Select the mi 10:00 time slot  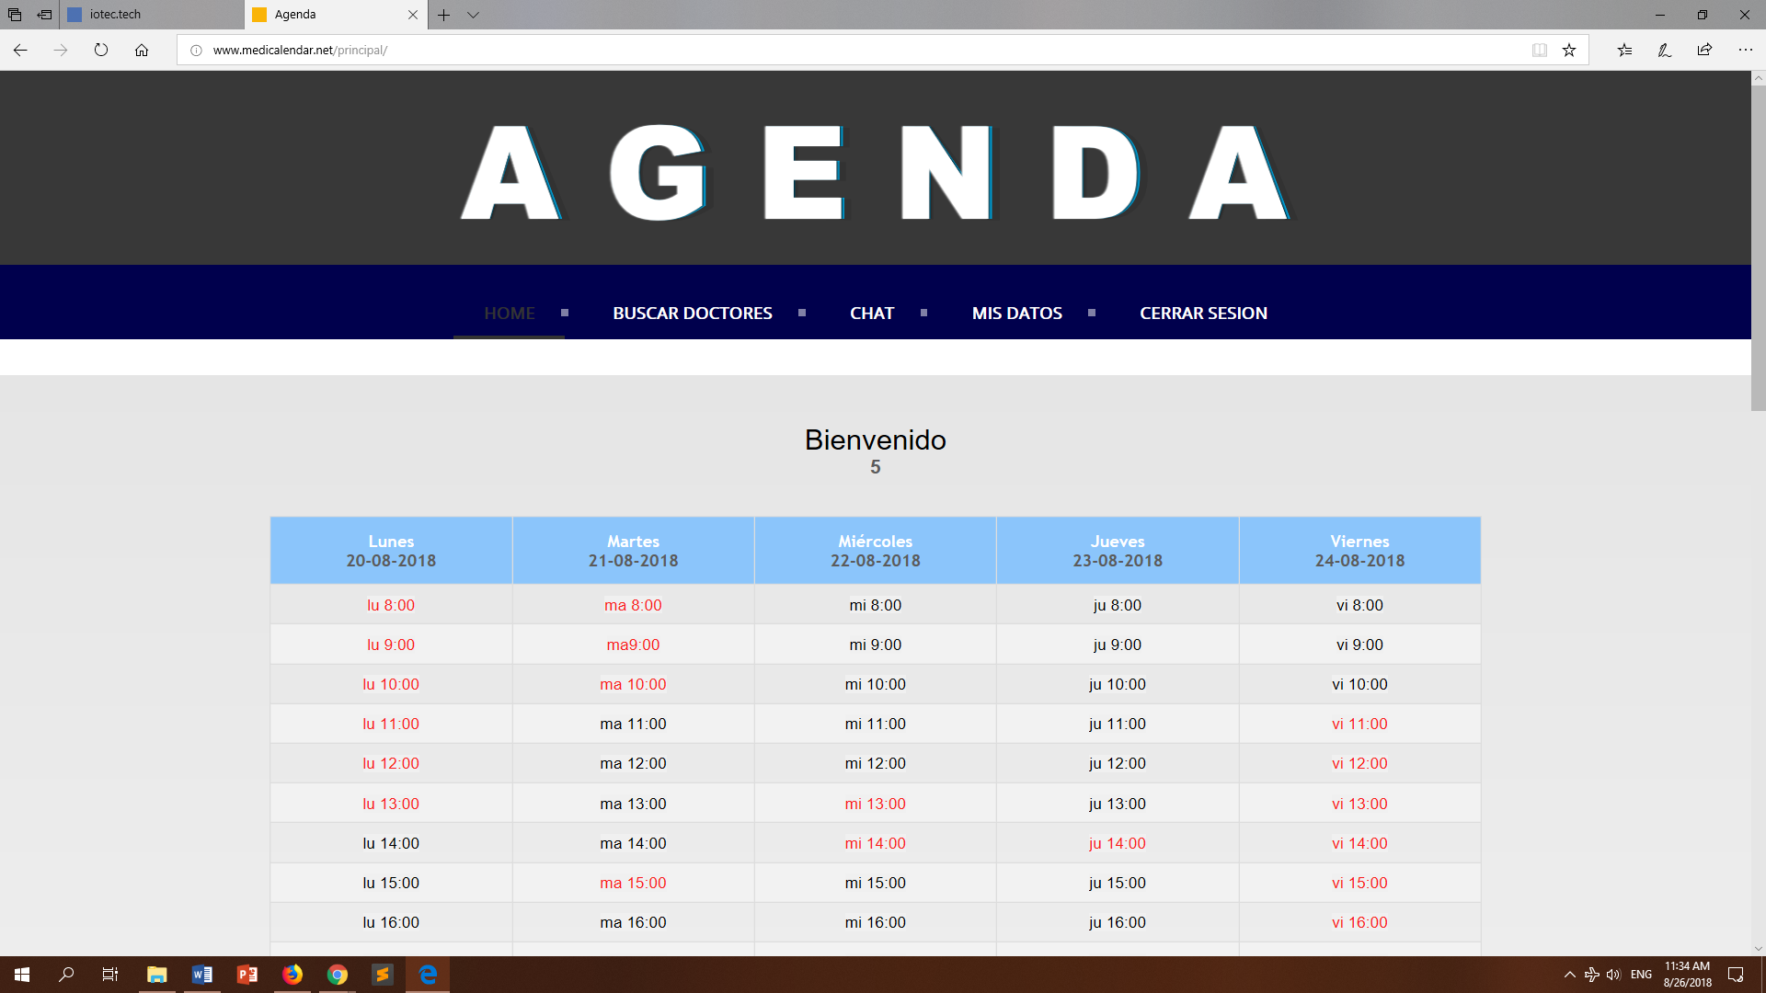[875, 684]
